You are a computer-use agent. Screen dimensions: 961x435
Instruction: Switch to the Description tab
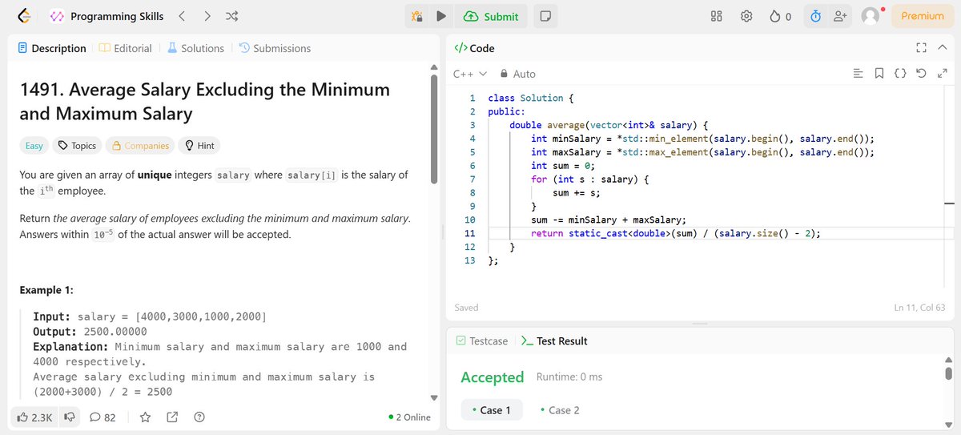pos(51,48)
